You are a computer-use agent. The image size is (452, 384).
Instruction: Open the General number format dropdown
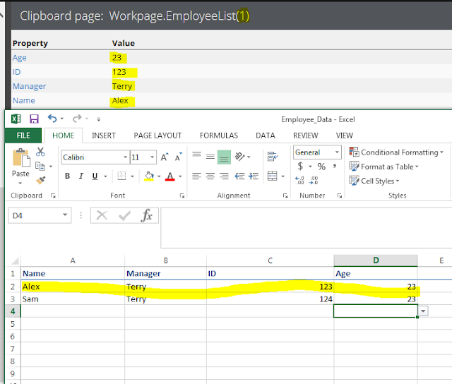coord(337,152)
